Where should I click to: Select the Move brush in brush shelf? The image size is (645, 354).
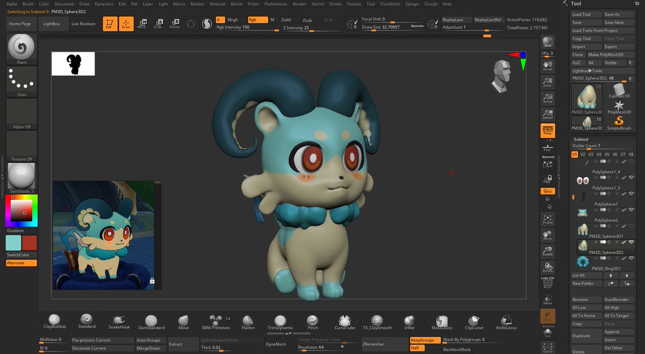[183, 322]
